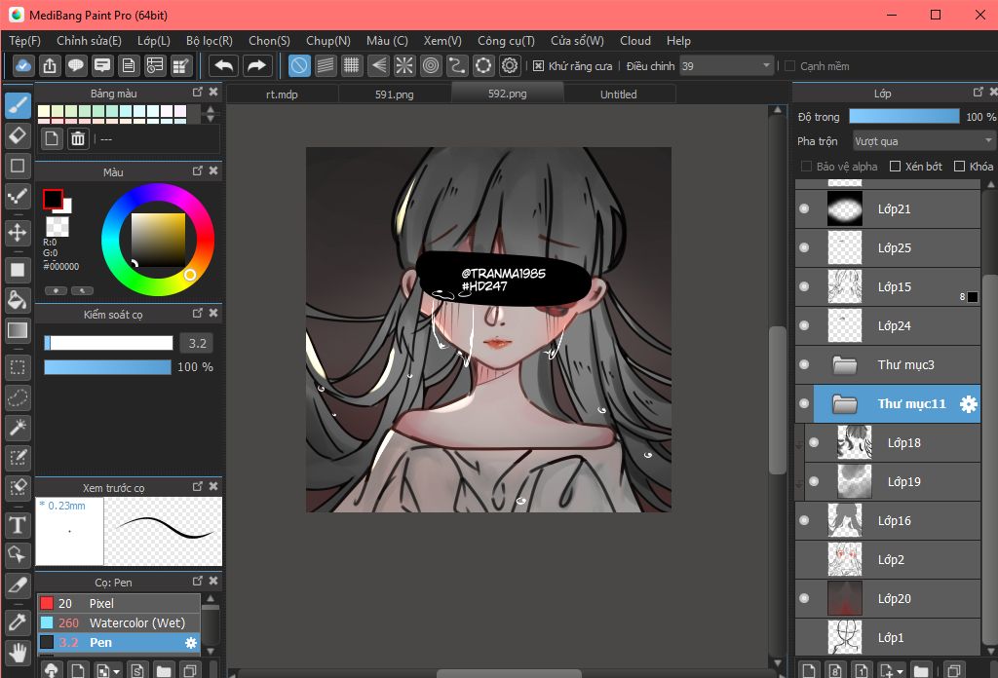This screenshot has height=678, width=998.
Task: Create a new layer from layer panel footer
Action: [808, 670]
